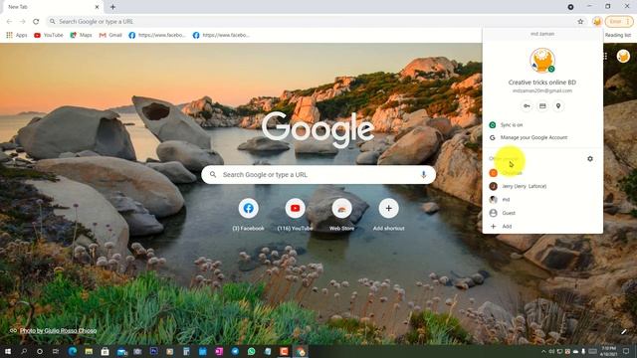The width and height of the screenshot is (637, 358).
Task: Open Telegram from the taskbar
Action: (235, 351)
